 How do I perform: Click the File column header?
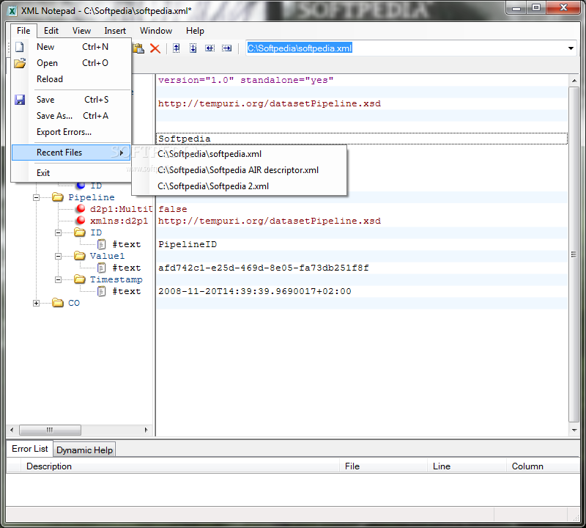(384, 466)
